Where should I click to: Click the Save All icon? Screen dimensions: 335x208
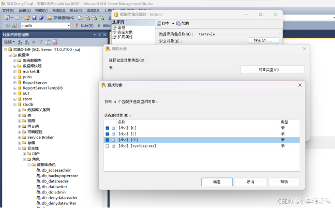(x=41, y=18)
